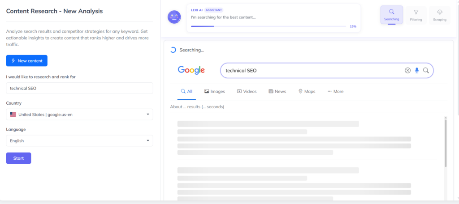Click the 15% search progress bar
The height and width of the screenshot is (204, 459).
click(269, 26)
